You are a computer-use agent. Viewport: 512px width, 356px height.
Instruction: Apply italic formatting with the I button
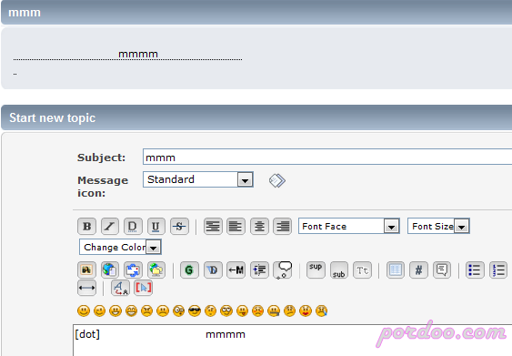point(110,226)
